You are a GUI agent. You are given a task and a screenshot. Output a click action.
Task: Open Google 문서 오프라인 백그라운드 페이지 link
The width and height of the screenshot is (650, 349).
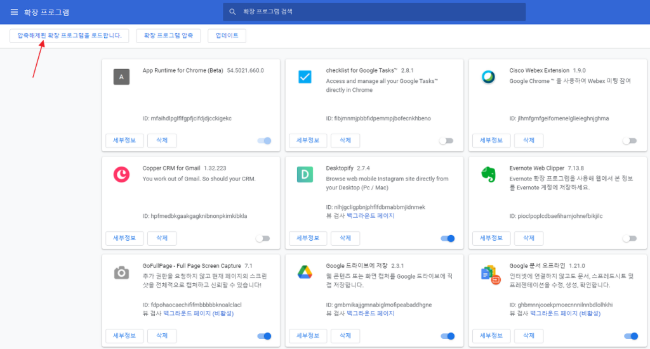[x=566, y=314]
